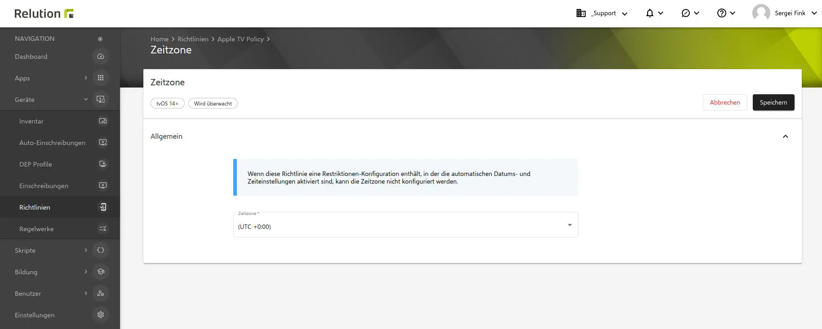Click the Skripte braces icon
822x329 pixels.
coord(101,250)
